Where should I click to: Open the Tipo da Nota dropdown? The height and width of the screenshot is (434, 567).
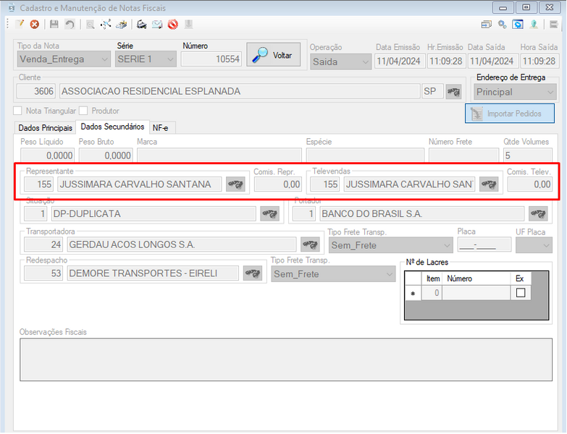[64, 59]
